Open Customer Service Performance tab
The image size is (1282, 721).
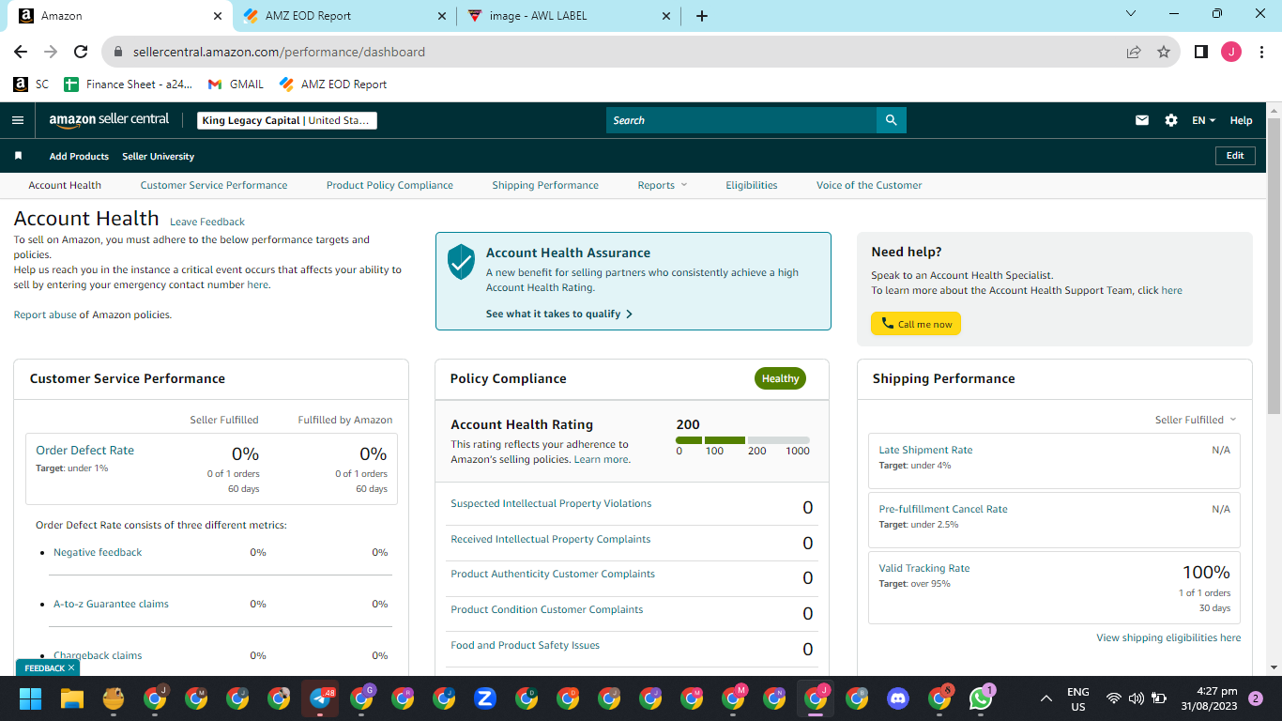tap(214, 185)
